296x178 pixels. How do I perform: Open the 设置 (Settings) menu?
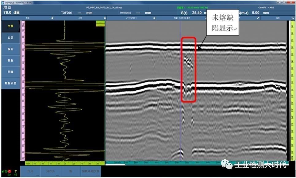click(10, 38)
